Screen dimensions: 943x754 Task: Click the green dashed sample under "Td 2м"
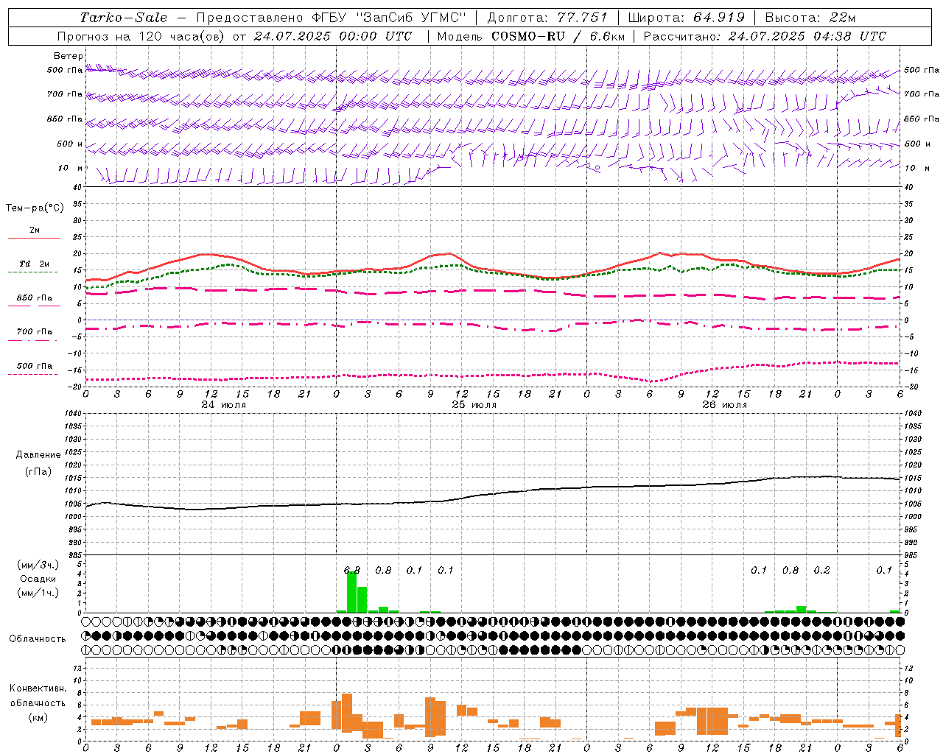(x=33, y=272)
